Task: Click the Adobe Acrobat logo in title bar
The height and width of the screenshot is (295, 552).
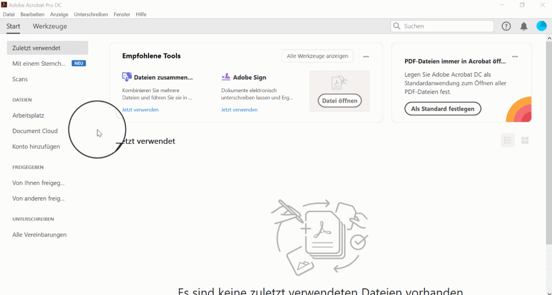Action: tap(4, 5)
